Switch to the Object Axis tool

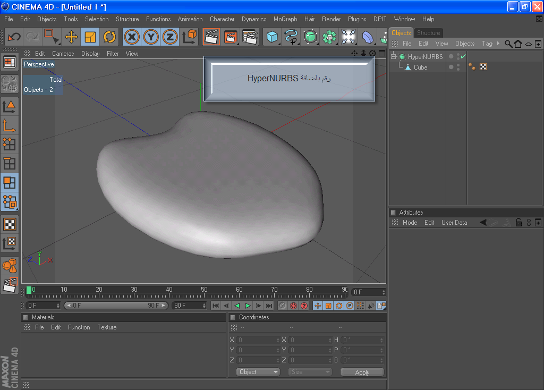click(10, 125)
